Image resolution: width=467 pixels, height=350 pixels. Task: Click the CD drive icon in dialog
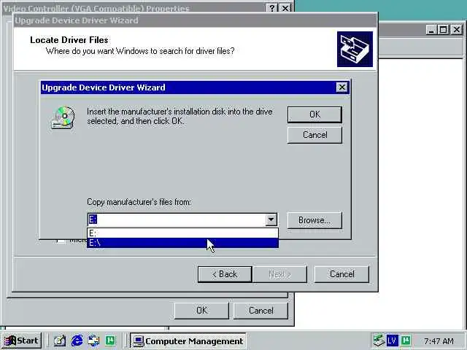pos(63,117)
